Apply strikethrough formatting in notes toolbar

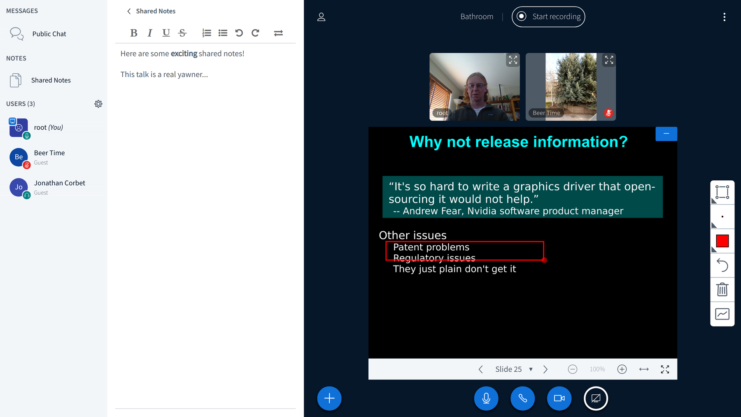pos(182,33)
